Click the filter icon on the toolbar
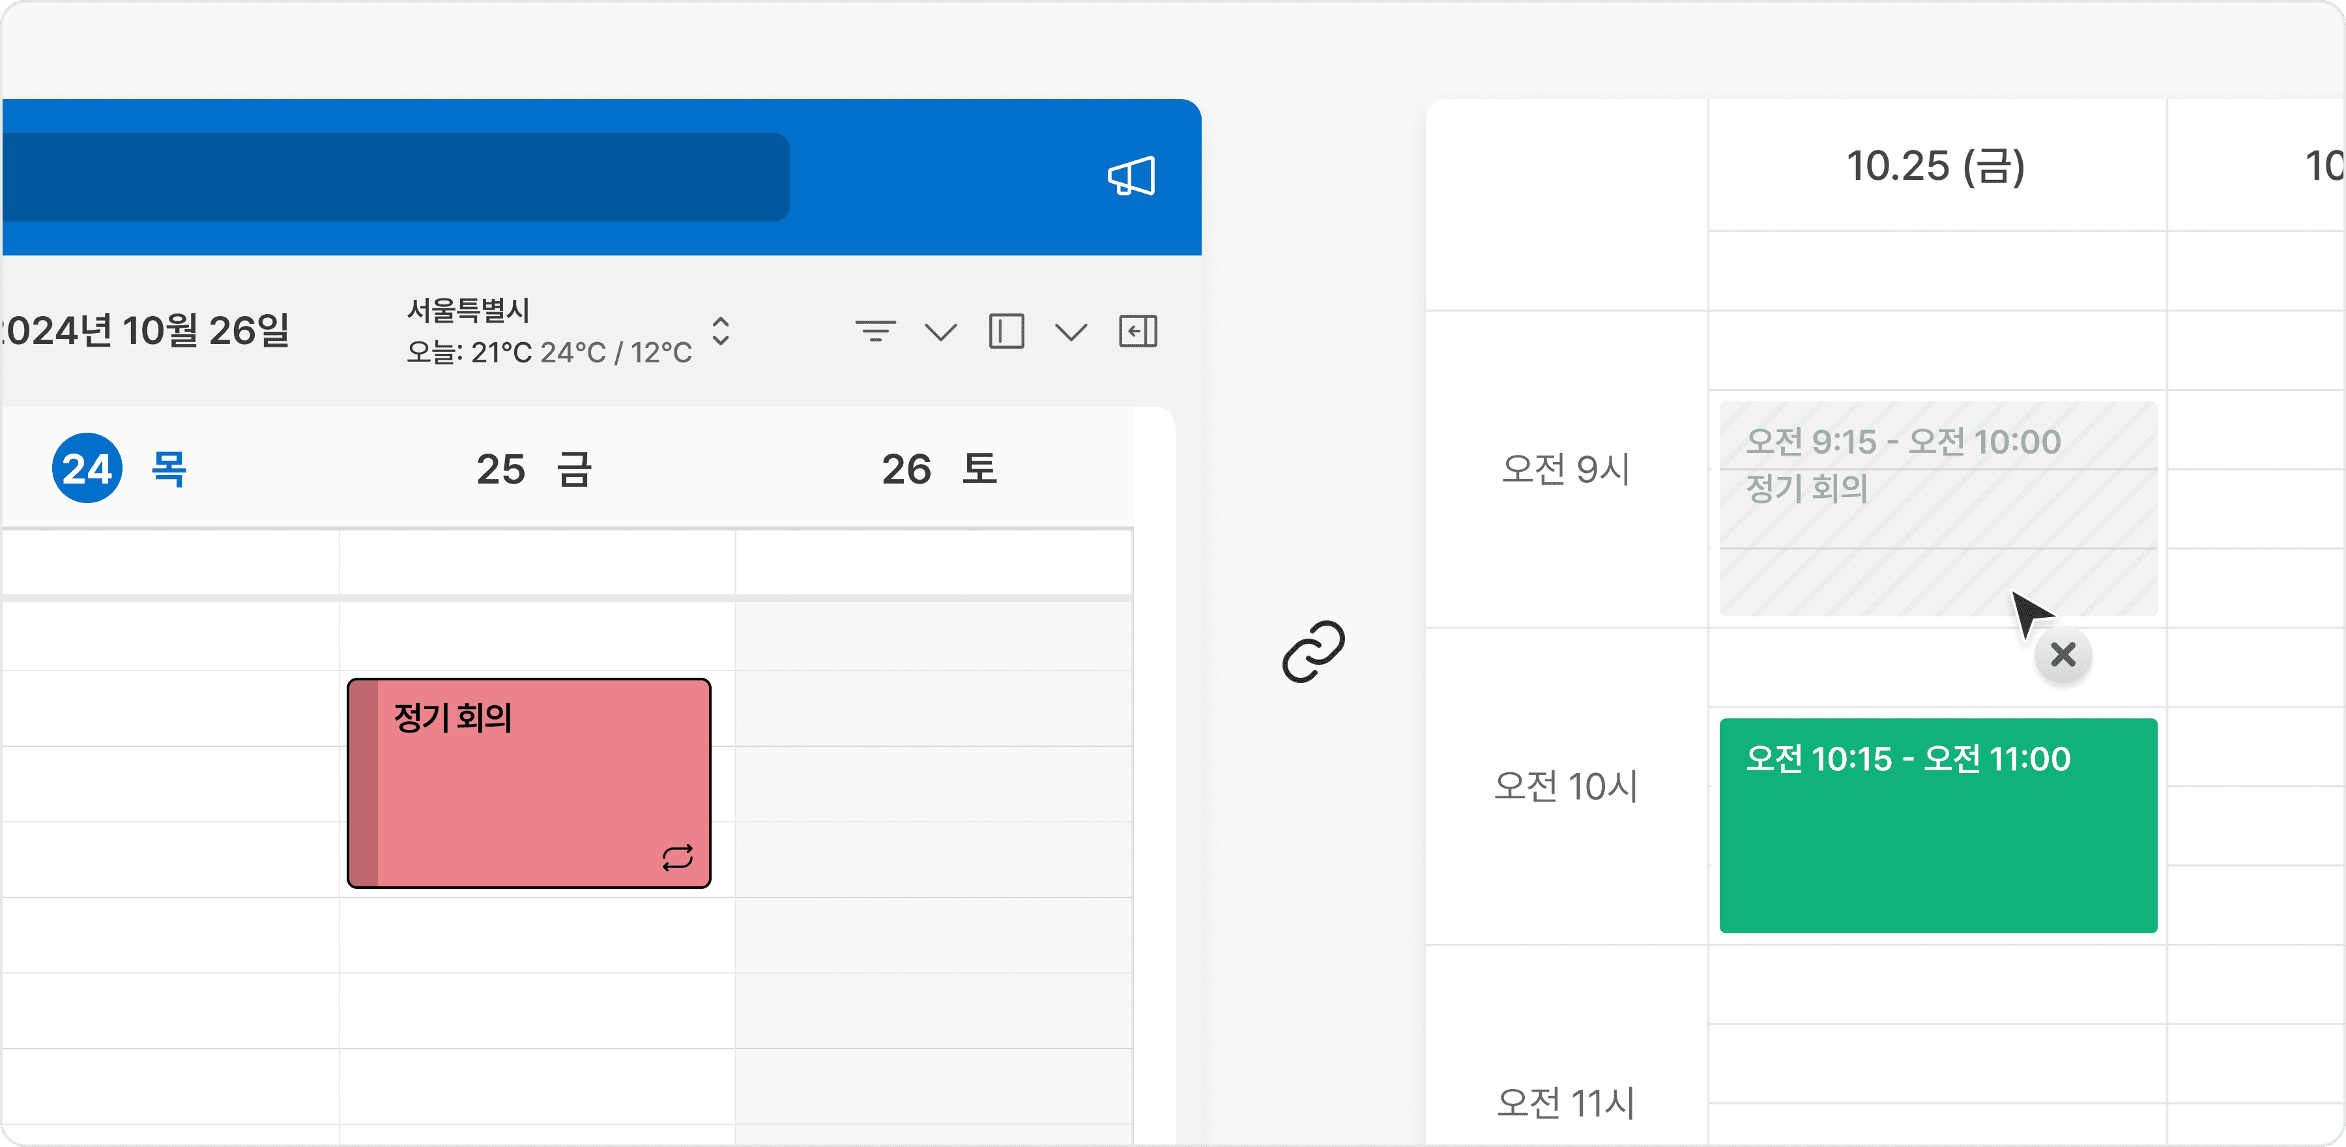 (x=875, y=332)
